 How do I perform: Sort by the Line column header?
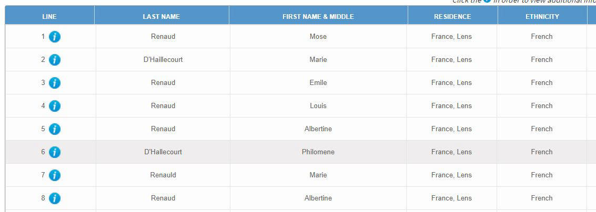49,16
